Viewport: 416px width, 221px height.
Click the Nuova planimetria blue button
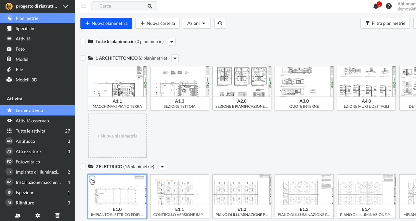(x=106, y=23)
